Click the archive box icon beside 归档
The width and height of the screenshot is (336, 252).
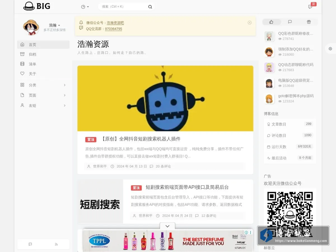pos(22,54)
